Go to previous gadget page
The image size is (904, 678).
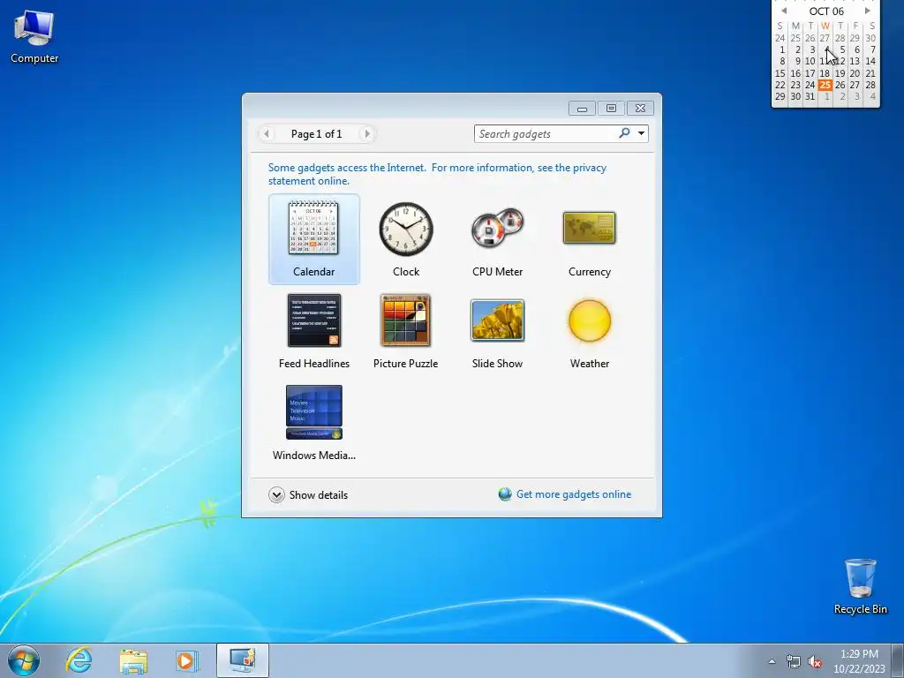click(267, 134)
